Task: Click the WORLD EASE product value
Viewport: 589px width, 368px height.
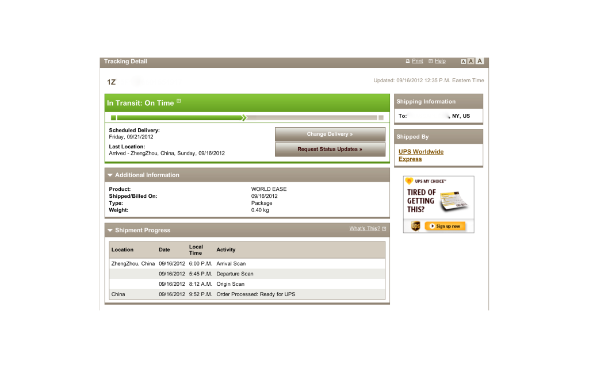Action: coord(269,189)
